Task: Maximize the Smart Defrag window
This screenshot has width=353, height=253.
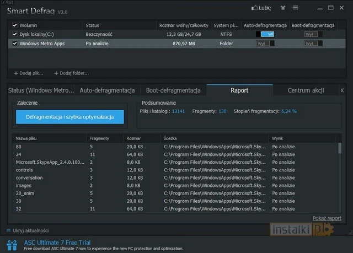Action: click(331, 8)
